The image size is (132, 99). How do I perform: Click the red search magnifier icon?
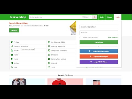coord(95,17)
